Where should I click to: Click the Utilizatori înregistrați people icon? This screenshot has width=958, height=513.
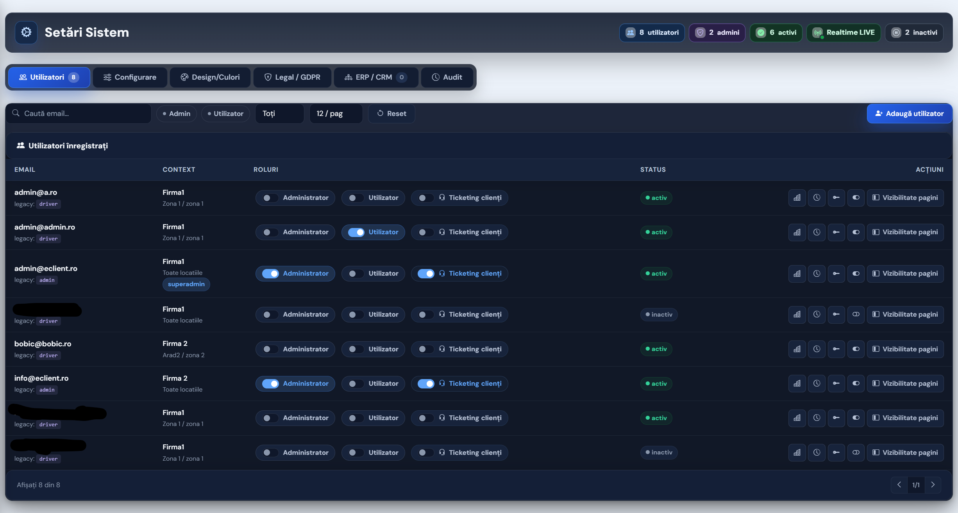point(21,146)
